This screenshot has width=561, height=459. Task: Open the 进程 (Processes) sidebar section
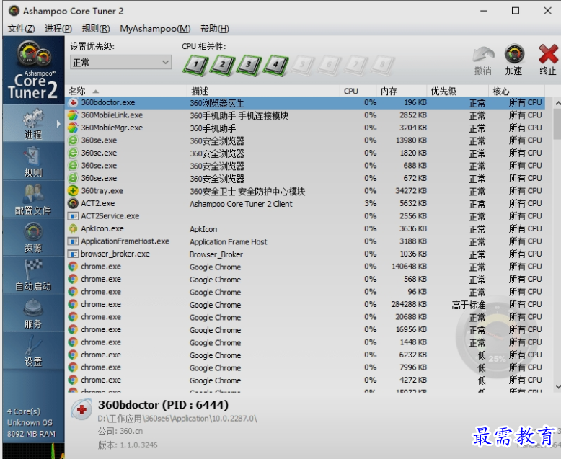point(33,123)
